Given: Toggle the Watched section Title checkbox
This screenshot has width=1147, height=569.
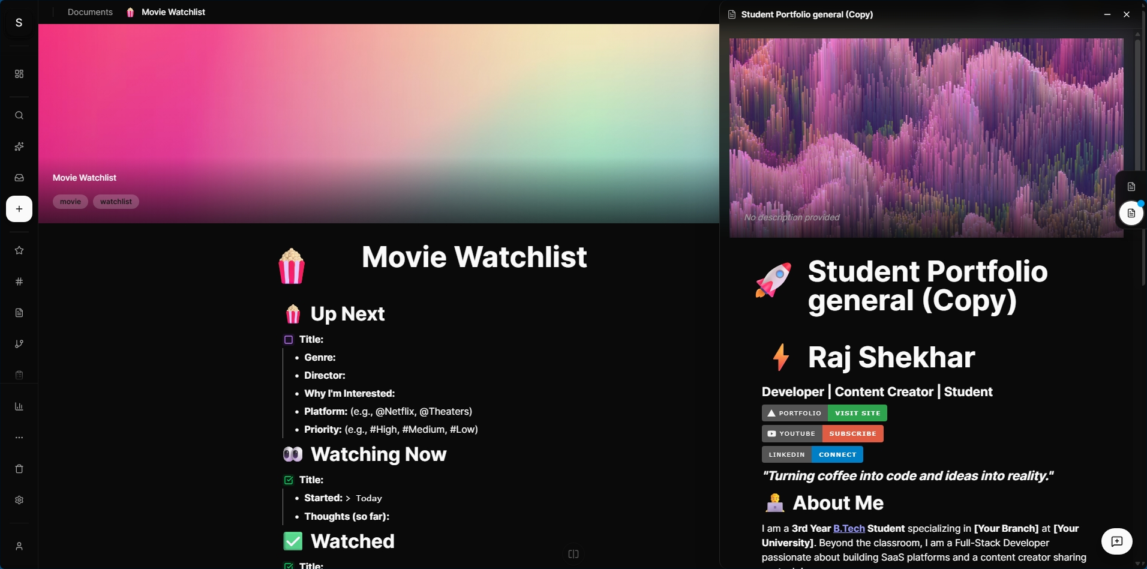Looking at the screenshot, I should 289,565.
